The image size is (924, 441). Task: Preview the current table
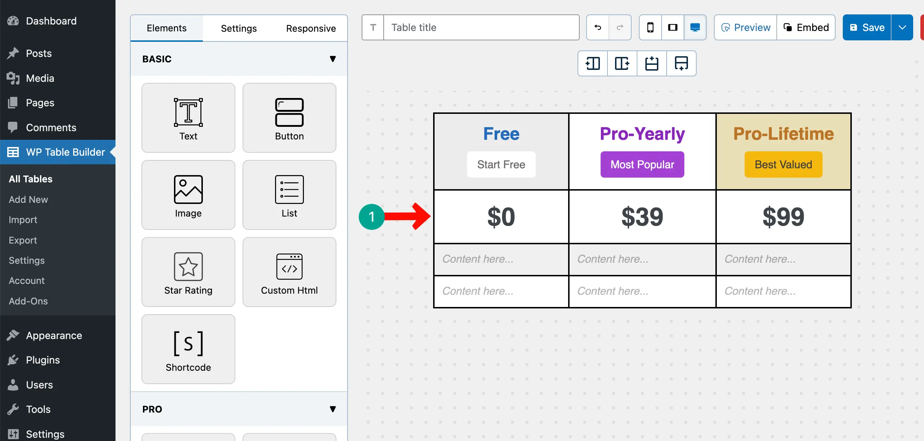coord(745,27)
